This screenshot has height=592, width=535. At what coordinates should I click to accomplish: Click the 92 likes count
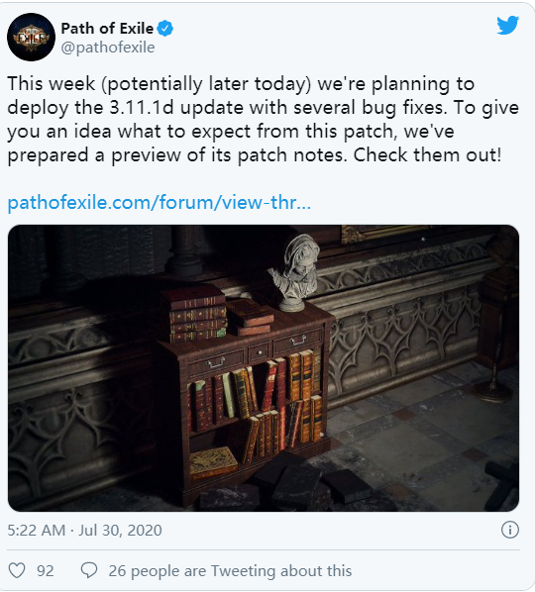coord(46,571)
